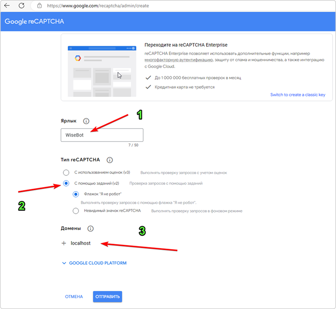Viewport: 336px width, 309px height.
Task: Click Switch to create a classic key
Action: pos(298,95)
